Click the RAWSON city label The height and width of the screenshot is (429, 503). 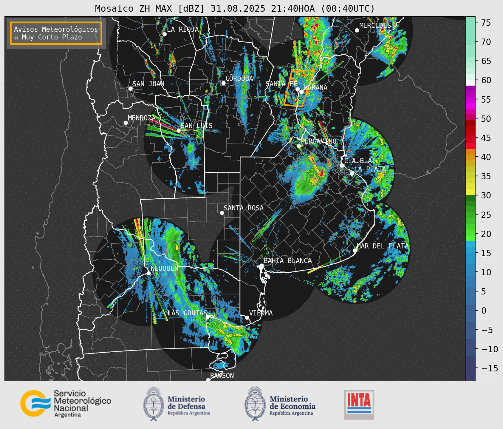pos(222,376)
